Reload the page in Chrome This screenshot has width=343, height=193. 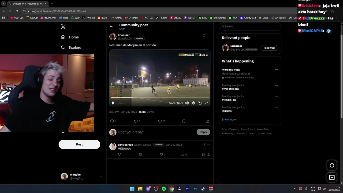[17, 11]
